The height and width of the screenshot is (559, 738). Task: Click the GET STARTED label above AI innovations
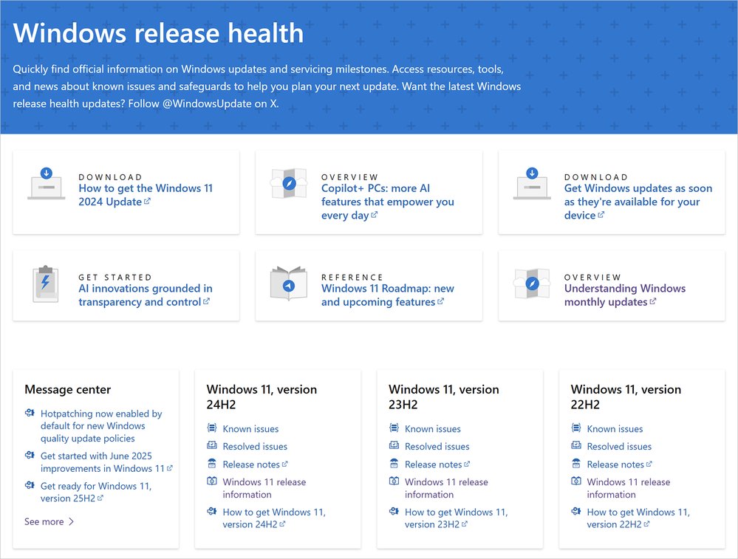(115, 277)
